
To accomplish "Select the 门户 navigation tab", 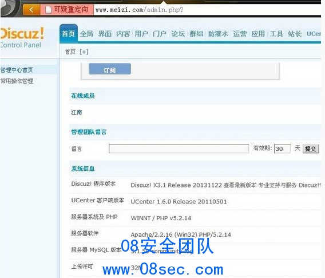I will tap(160, 34).
